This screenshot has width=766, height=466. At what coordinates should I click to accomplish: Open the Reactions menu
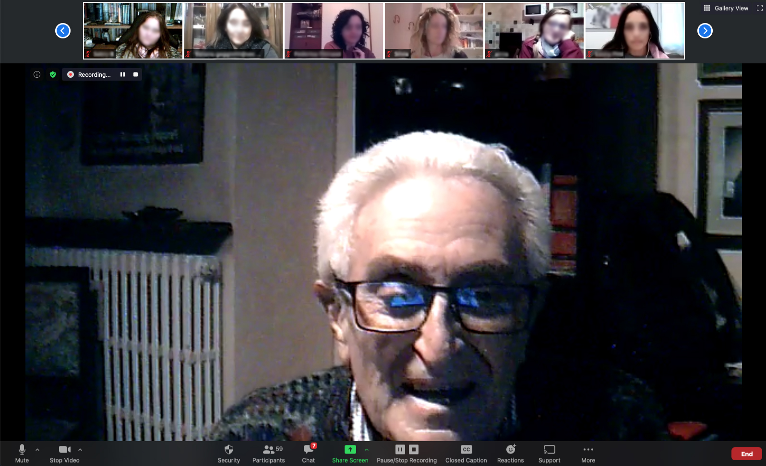(510, 454)
